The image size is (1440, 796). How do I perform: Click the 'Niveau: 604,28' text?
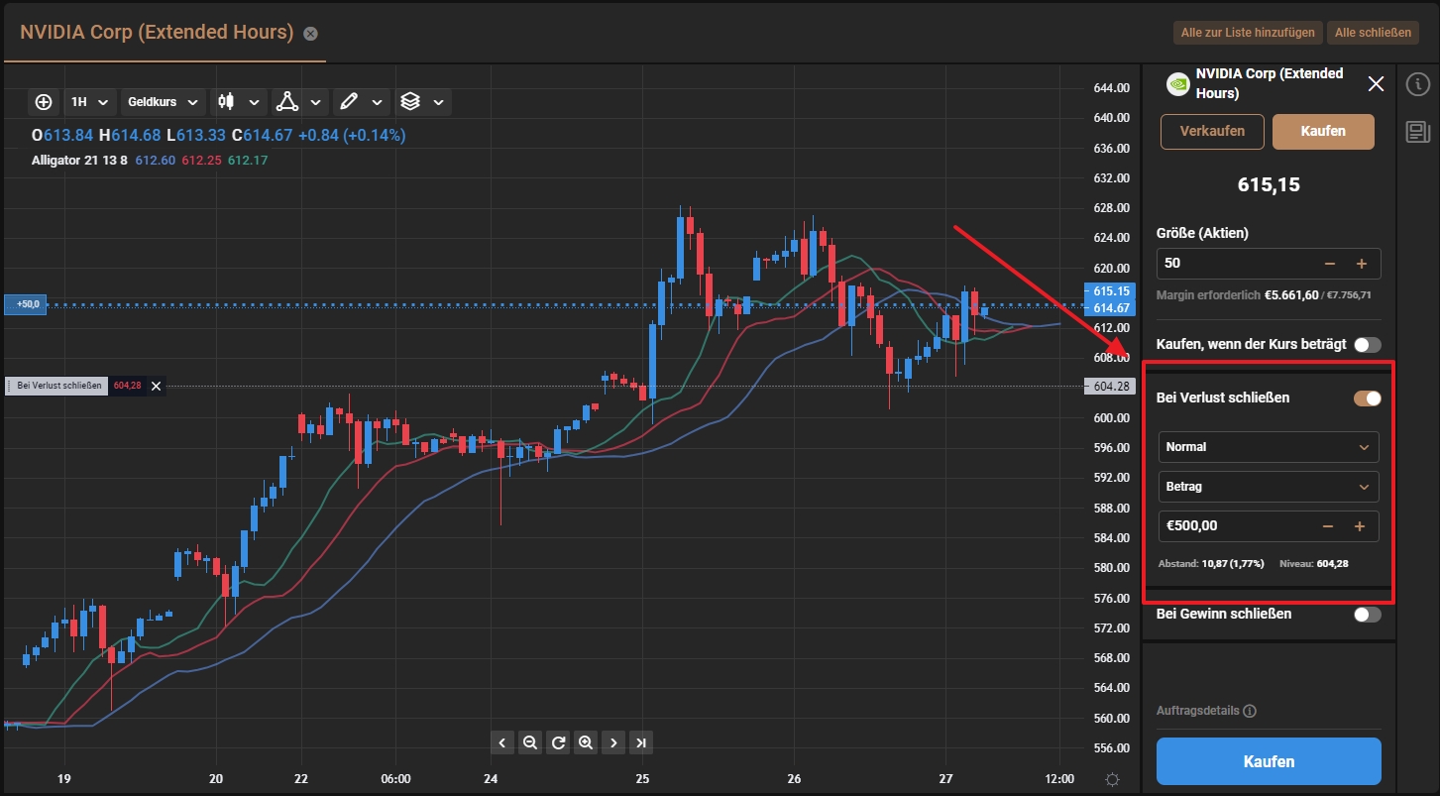(1314, 563)
